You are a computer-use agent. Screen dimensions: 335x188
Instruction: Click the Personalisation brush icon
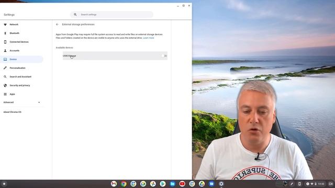coord(5,68)
